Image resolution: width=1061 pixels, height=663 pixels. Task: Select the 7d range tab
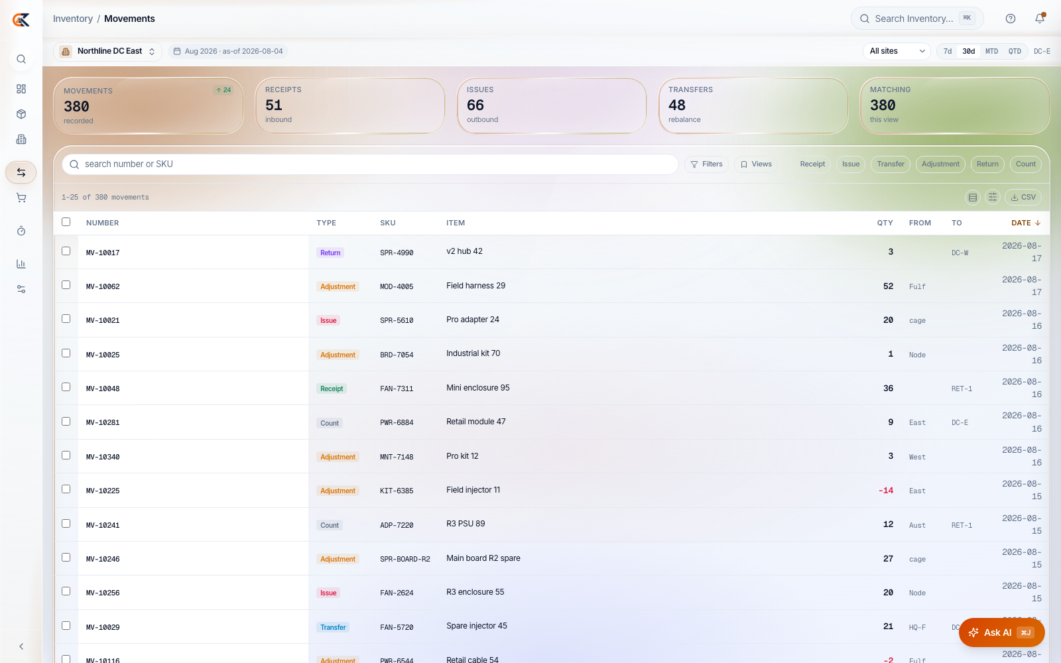click(948, 51)
